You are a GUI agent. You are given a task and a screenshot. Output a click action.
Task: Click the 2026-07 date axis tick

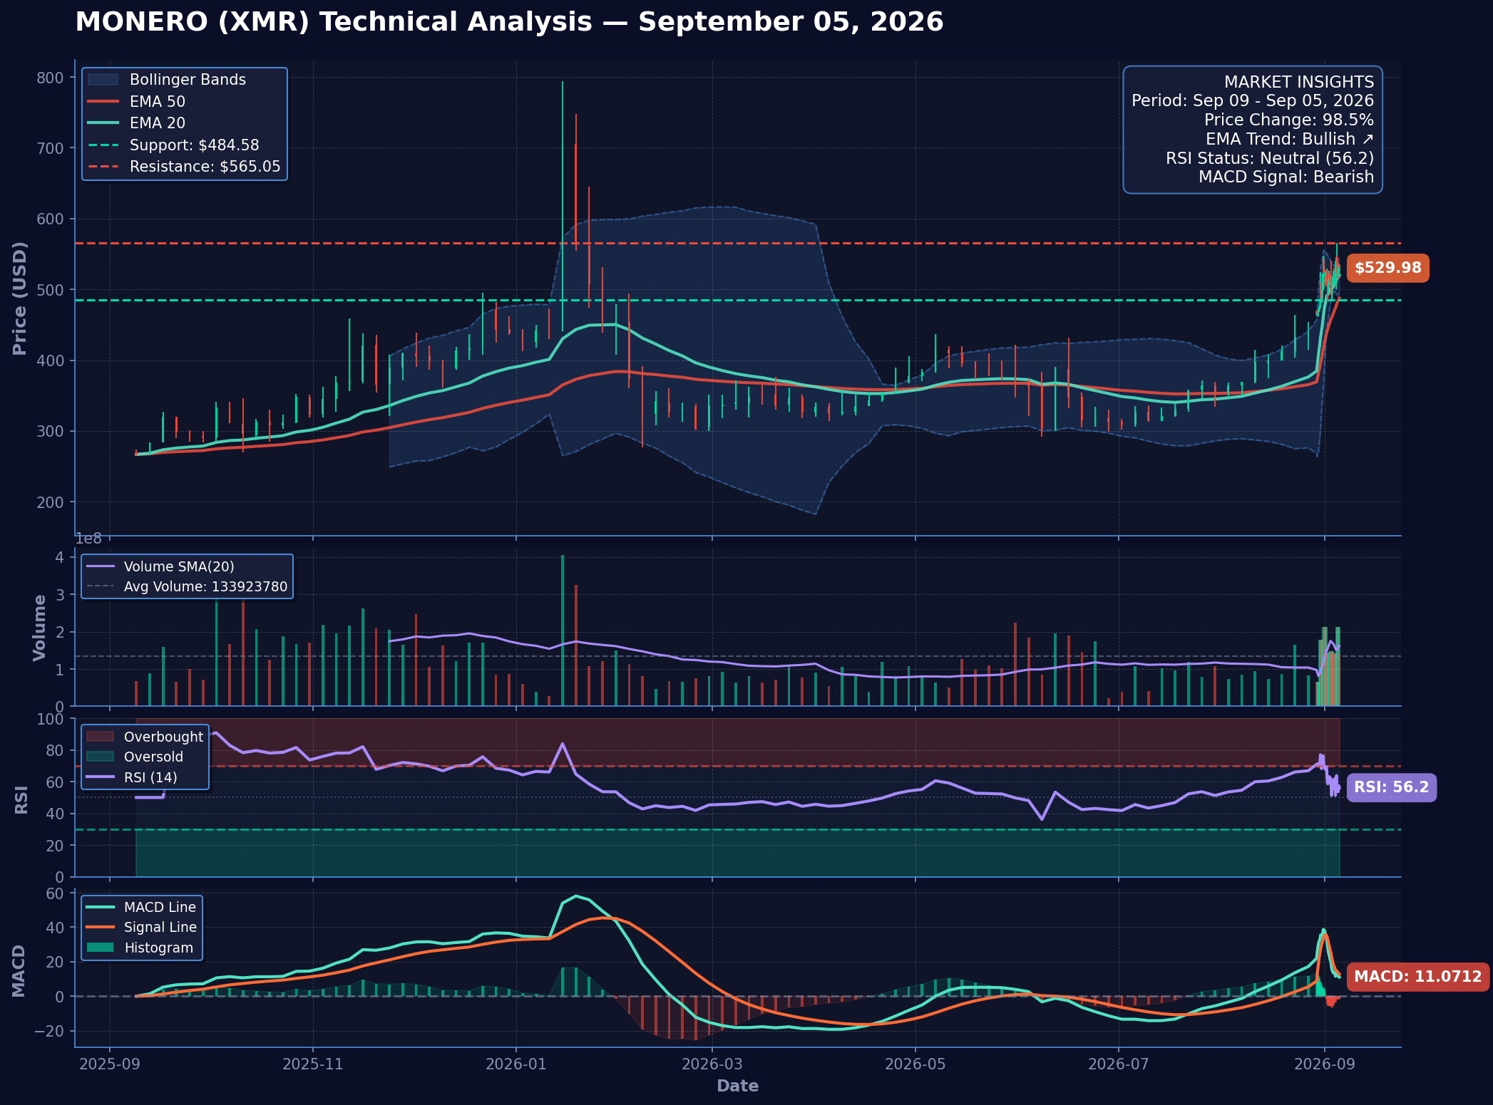click(x=1118, y=1064)
